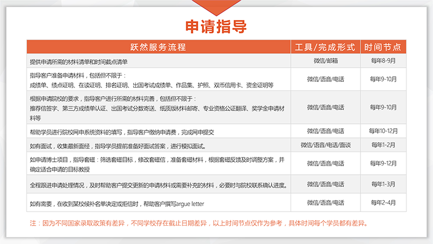Click the 微信/邮箱 cell
This screenshot has height=244, width=433.
click(x=326, y=61)
